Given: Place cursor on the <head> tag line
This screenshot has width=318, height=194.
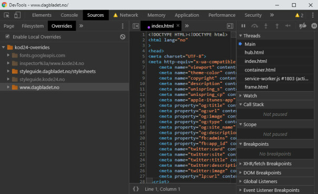Looking at the screenshot, I should pyautogui.click(x=156, y=51).
